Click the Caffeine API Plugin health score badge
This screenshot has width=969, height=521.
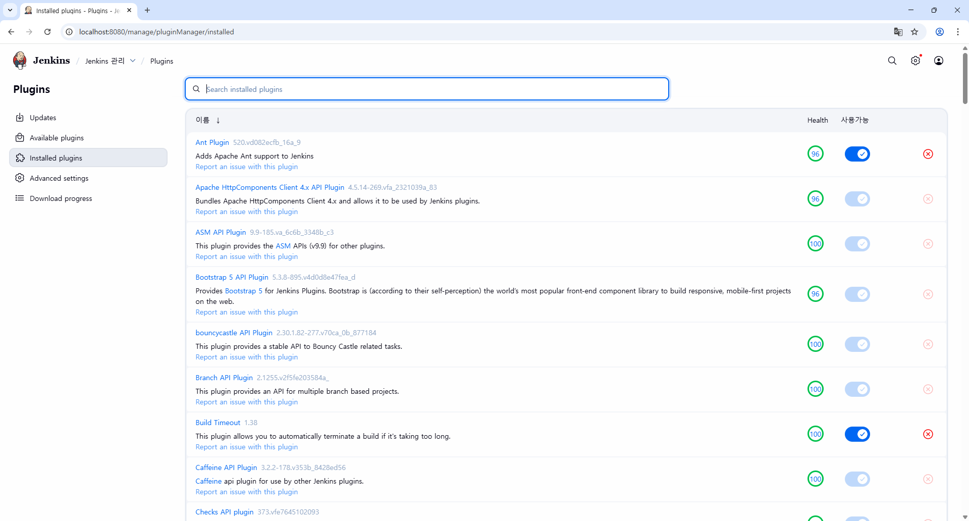point(816,479)
